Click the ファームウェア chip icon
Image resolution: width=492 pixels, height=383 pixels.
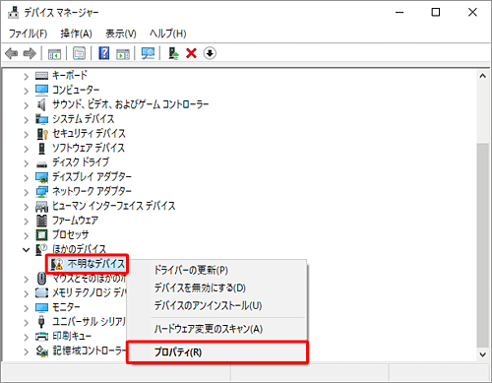[x=41, y=221]
